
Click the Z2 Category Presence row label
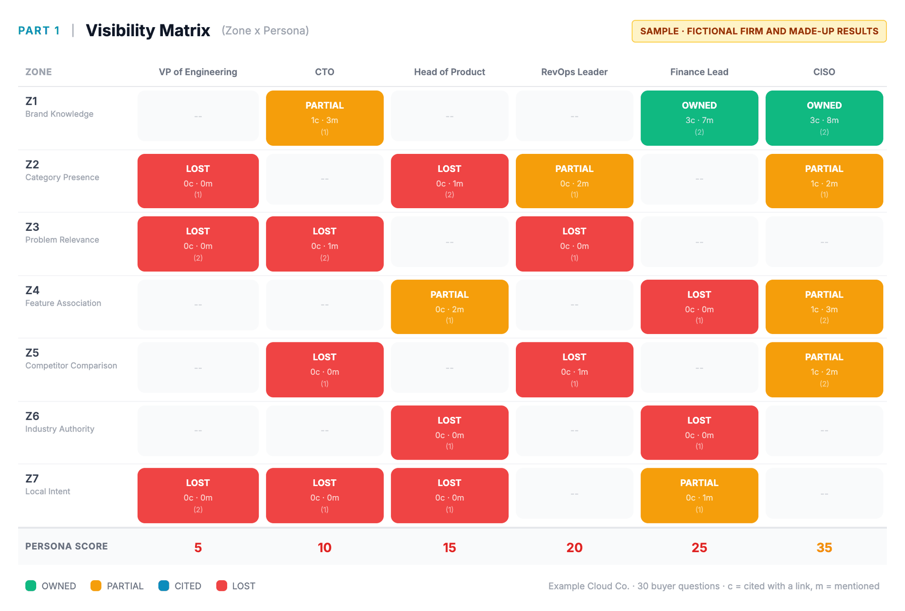click(x=62, y=170)
